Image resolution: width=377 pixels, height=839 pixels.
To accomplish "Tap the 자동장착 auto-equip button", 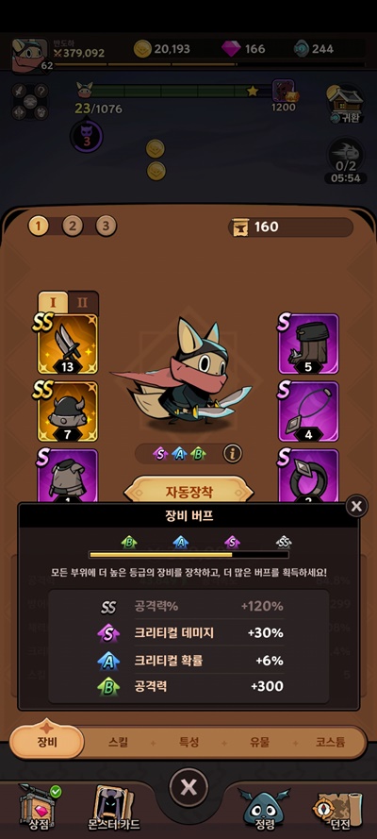I will (189, 492).
